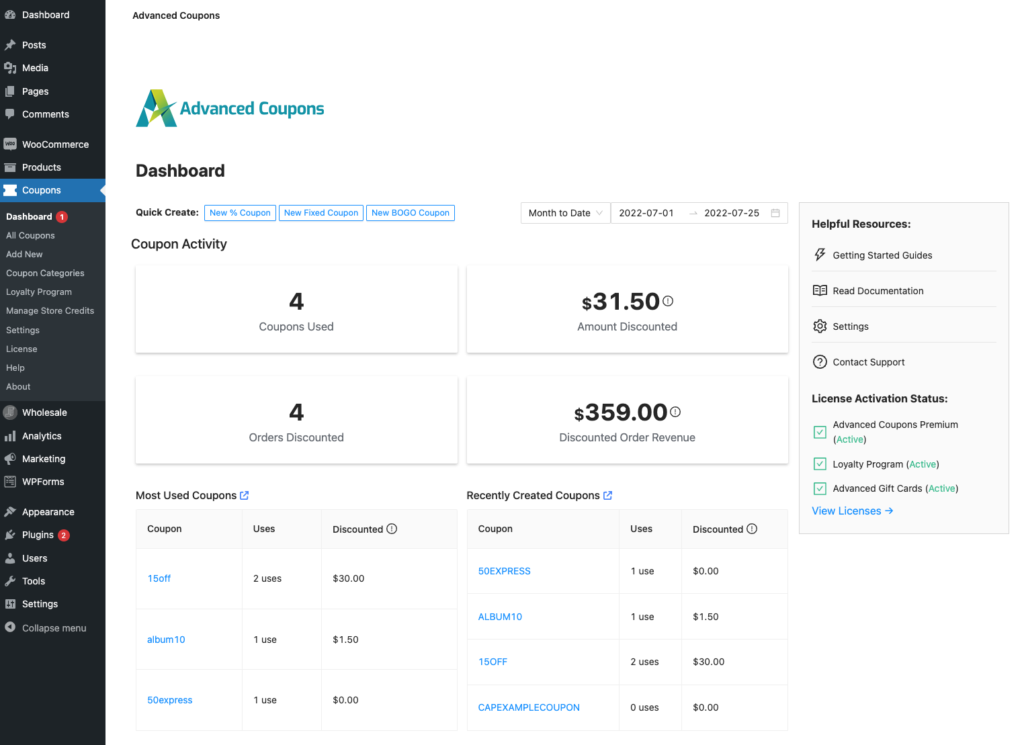Click the Advanced Coupons logo
1024x745 pixels.
(x=230, y=108)
